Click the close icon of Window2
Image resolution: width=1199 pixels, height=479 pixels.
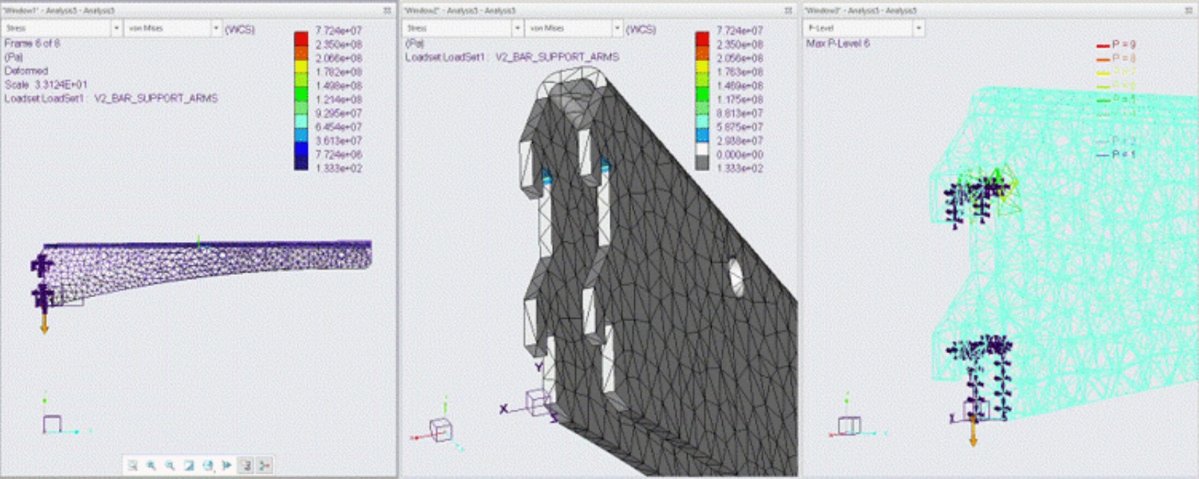click(x=788, y=10)
